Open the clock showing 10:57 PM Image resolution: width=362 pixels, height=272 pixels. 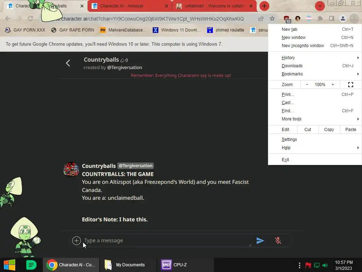344,265
